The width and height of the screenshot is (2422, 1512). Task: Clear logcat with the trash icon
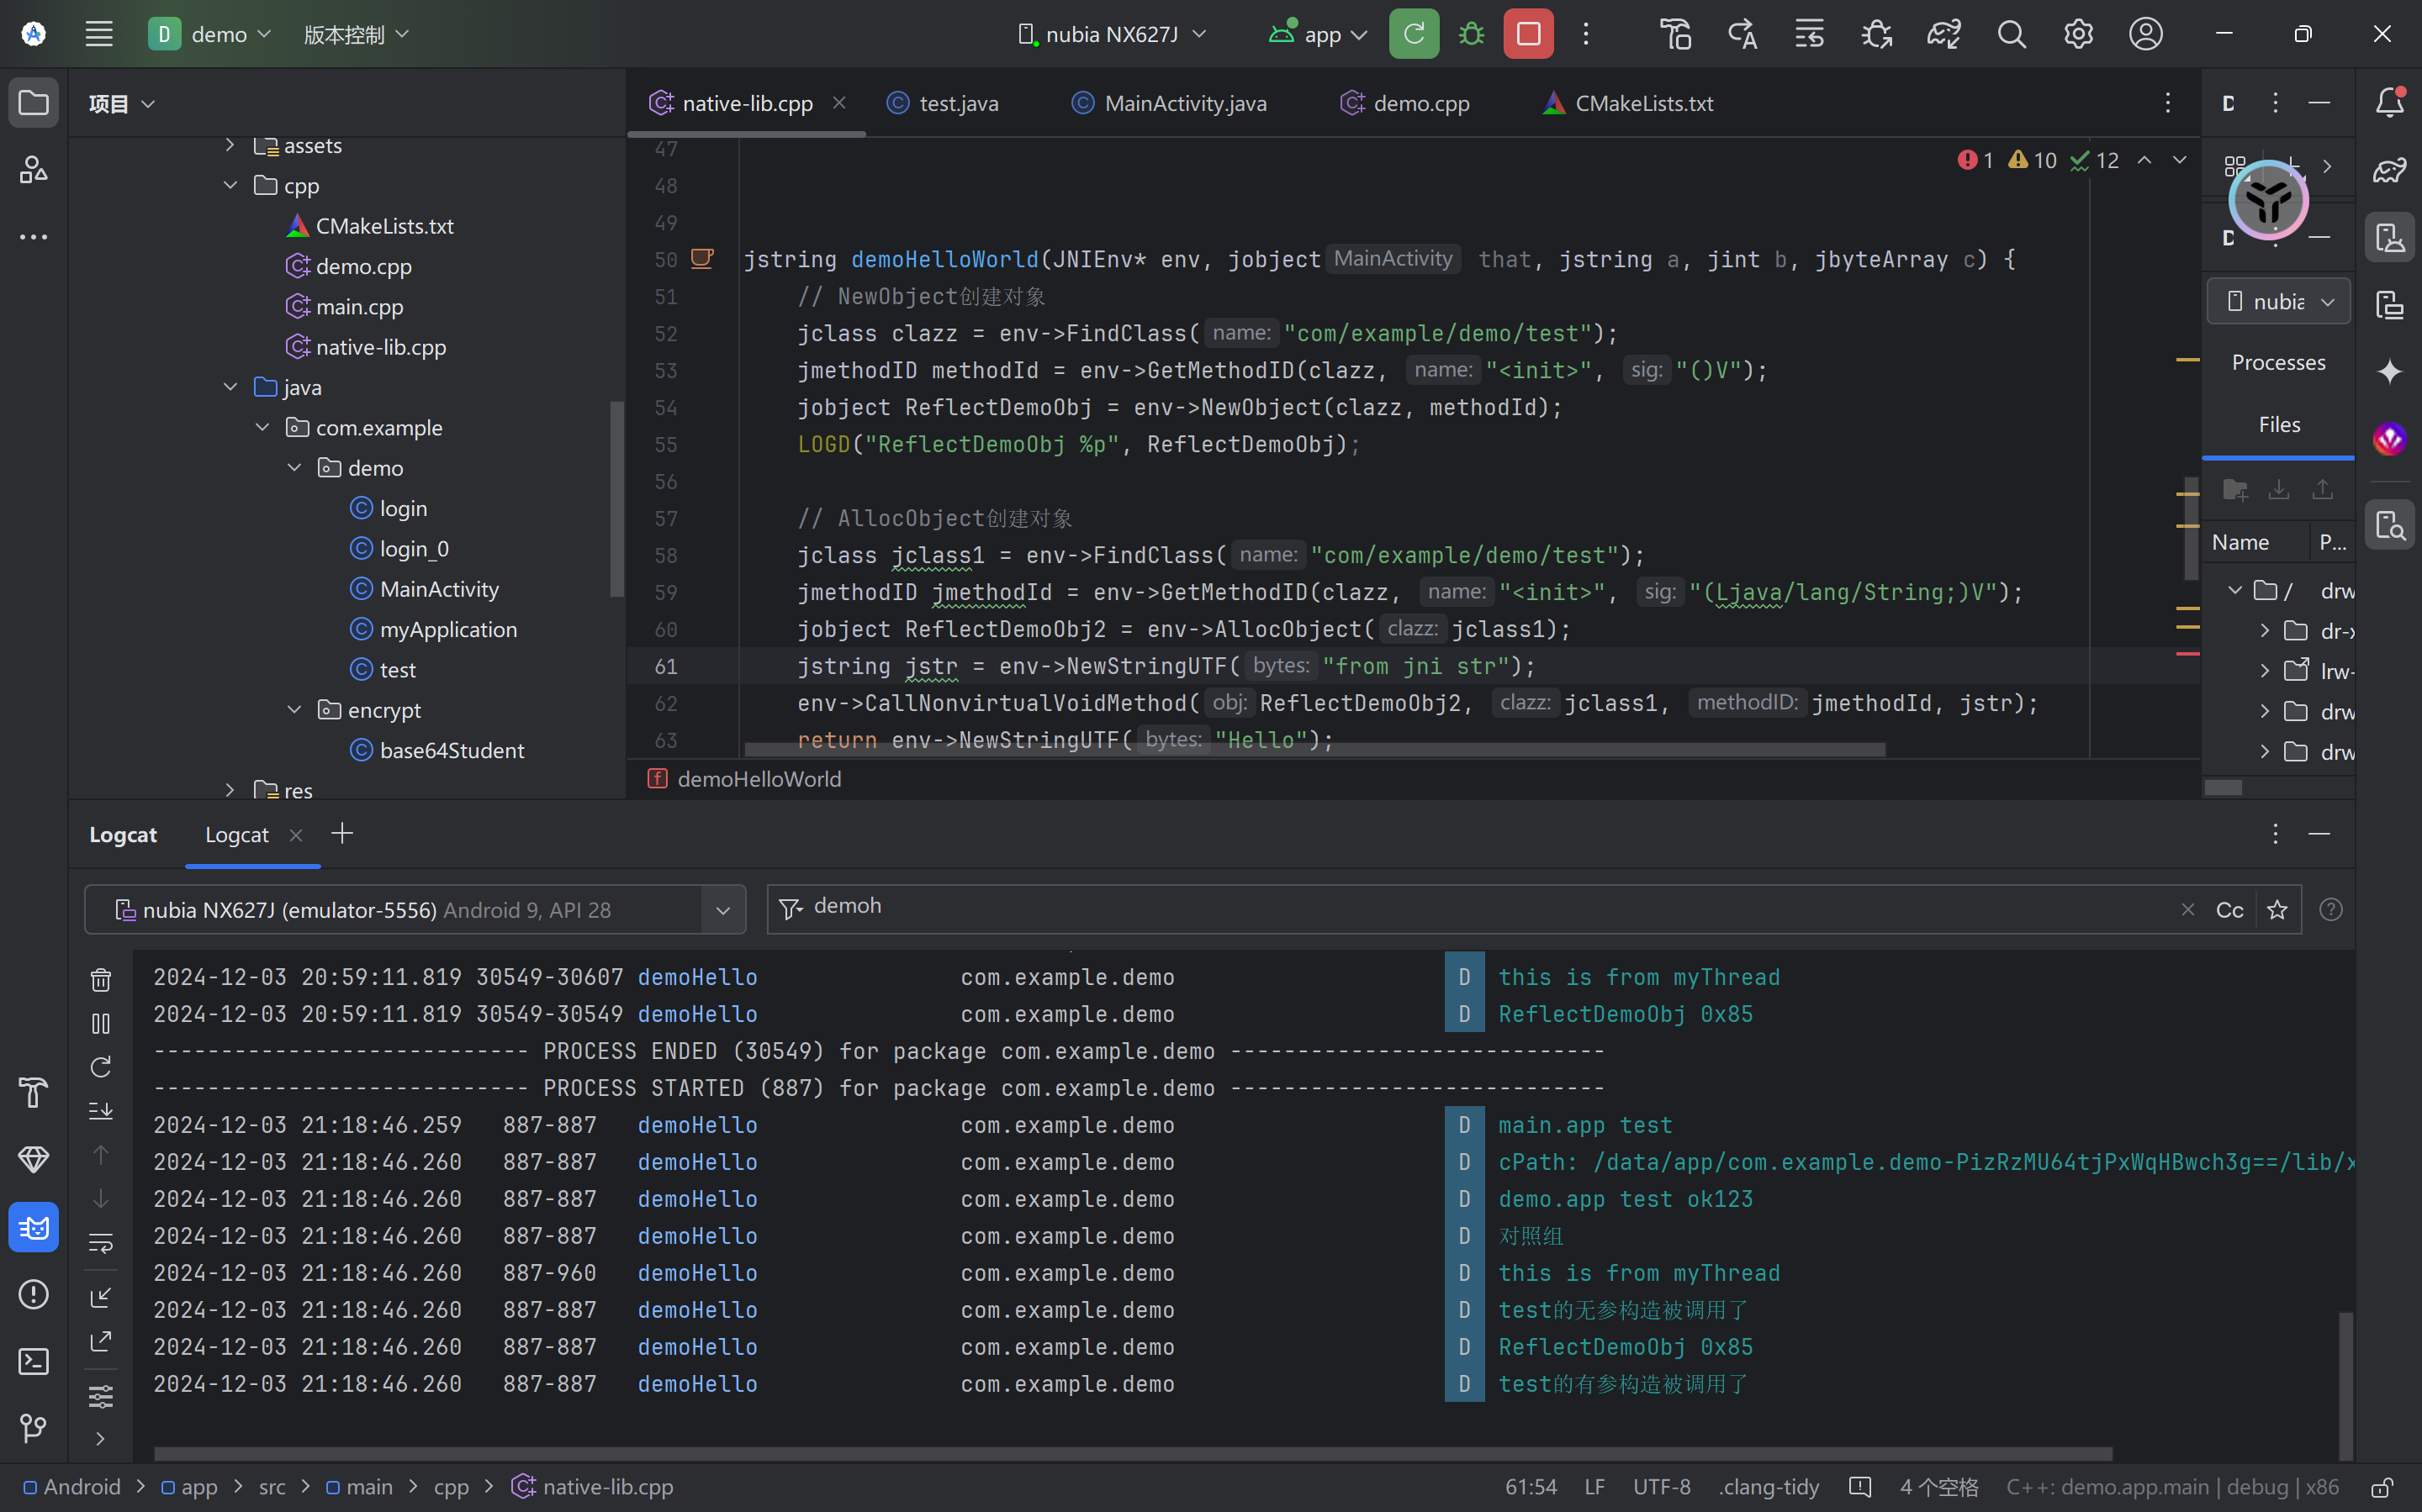tap(101, 980)
